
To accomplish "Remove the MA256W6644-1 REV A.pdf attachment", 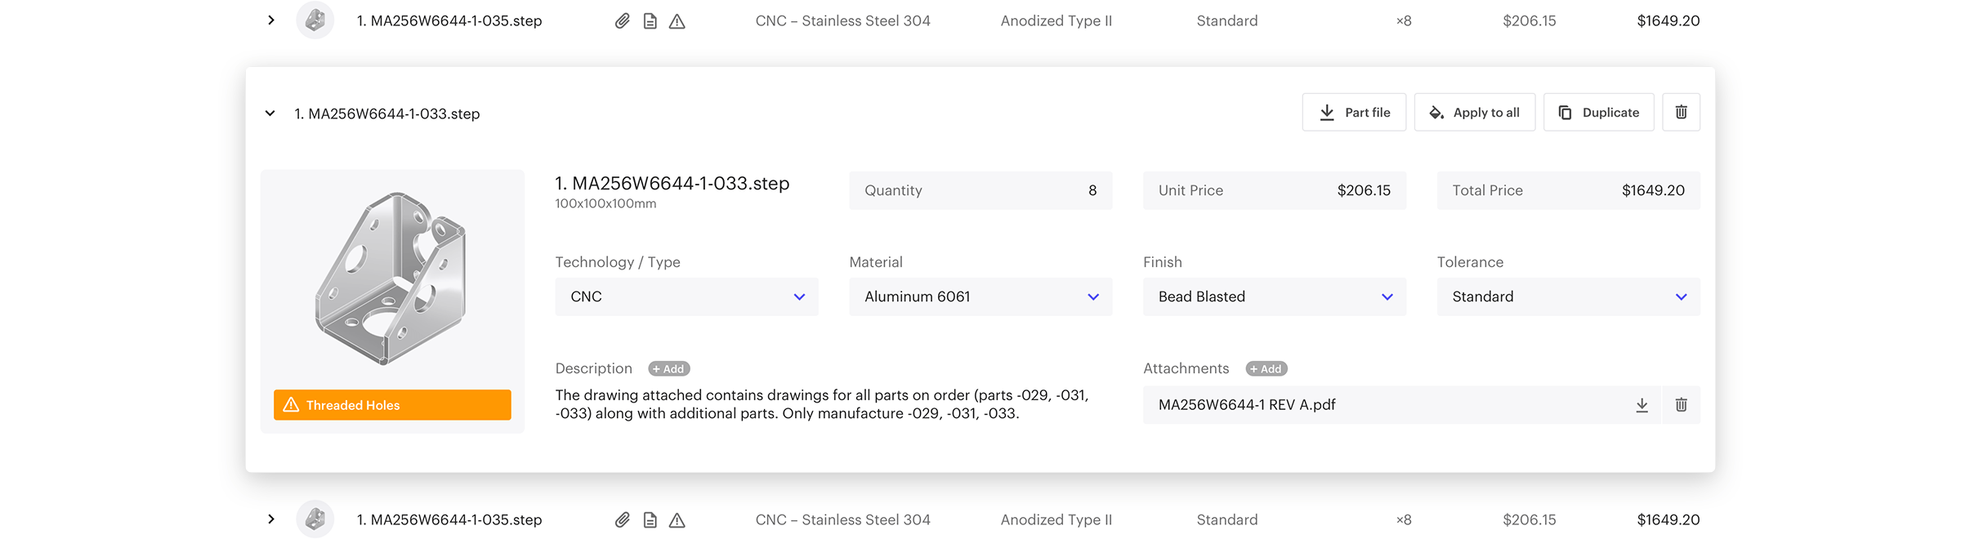I will pyautogui.click(x=1681, y=405).
